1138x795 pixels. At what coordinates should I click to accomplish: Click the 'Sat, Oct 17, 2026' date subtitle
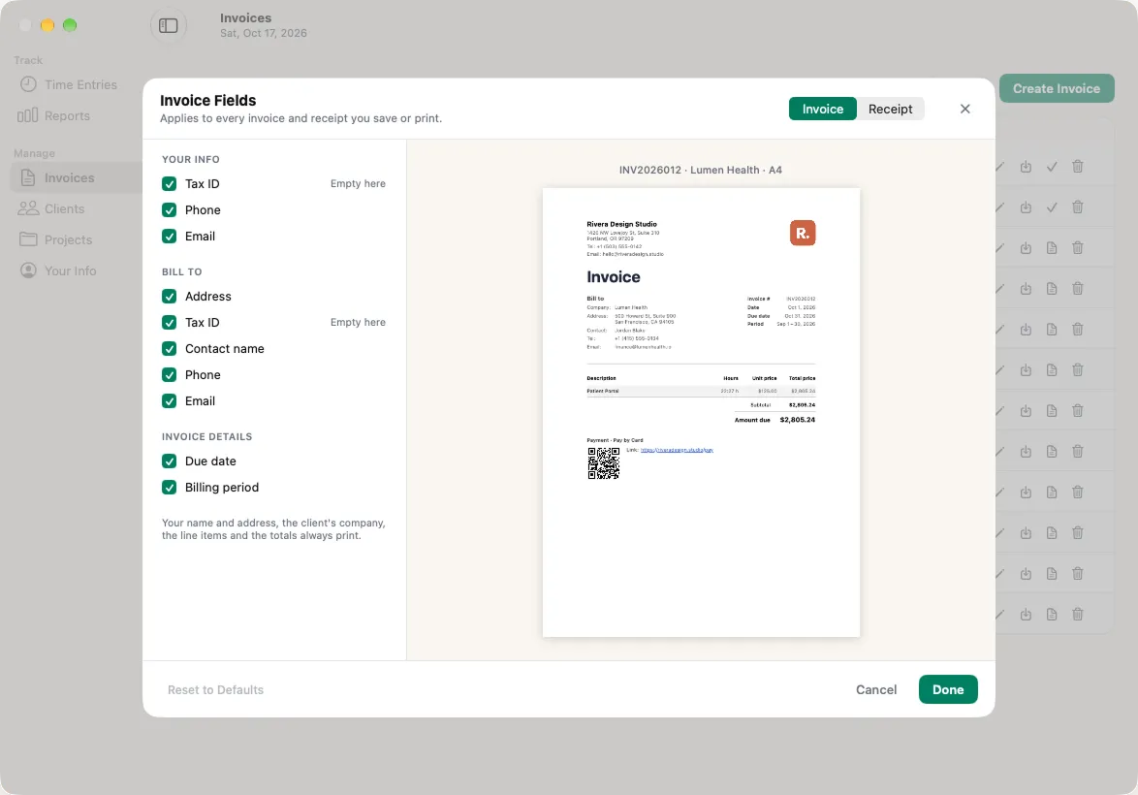(264, 33)
